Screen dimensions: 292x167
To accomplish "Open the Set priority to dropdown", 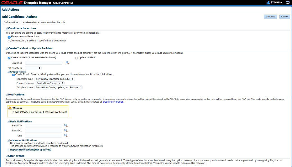I will point(33,68).
